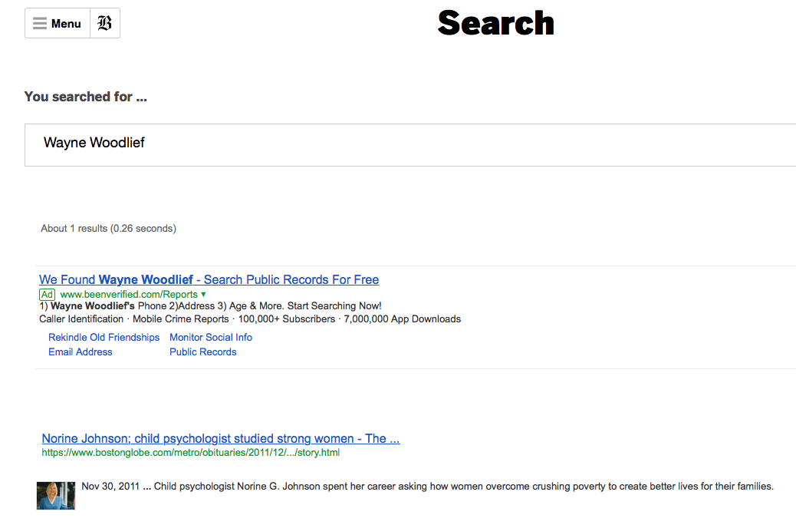Click the "You searched for" label

tap(85, 97)
